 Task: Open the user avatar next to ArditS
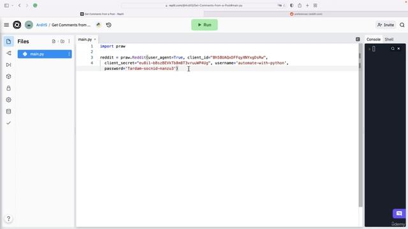pyautogui.click(x=29, y=25)
